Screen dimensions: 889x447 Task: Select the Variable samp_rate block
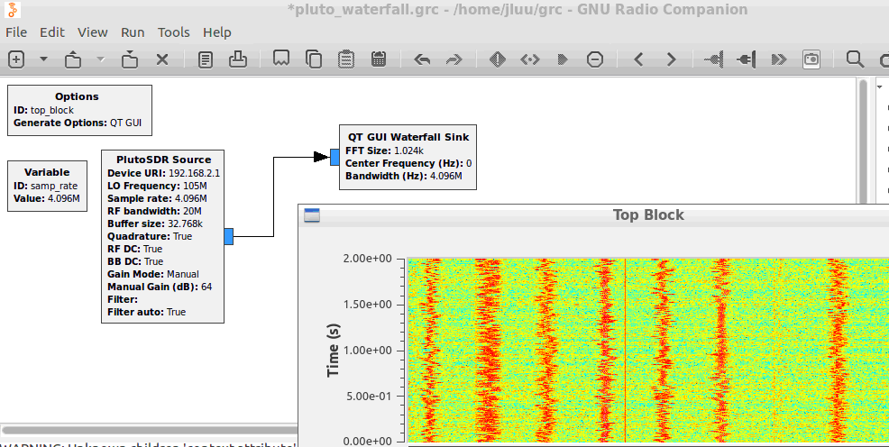coord(47,186)
